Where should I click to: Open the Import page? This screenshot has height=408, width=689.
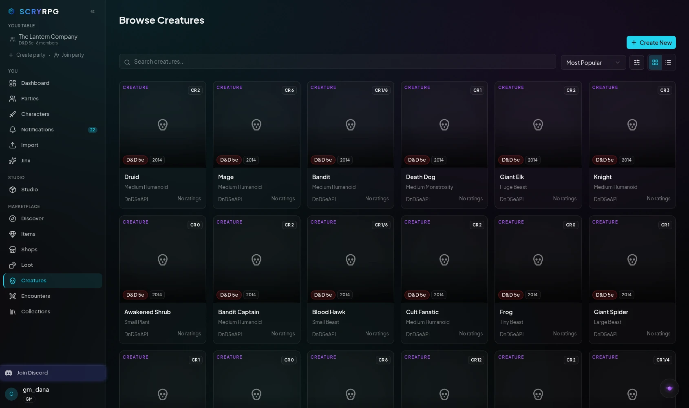(53, 145)
